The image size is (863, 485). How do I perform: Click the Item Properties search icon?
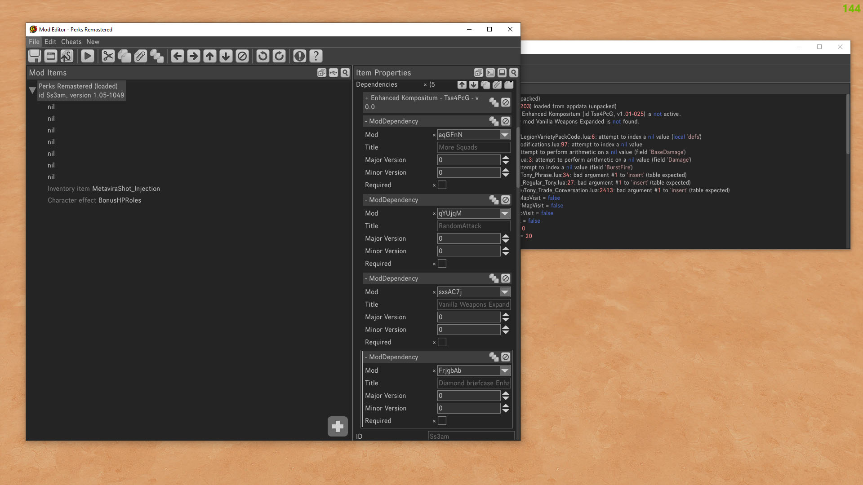[x=514, y=73]
